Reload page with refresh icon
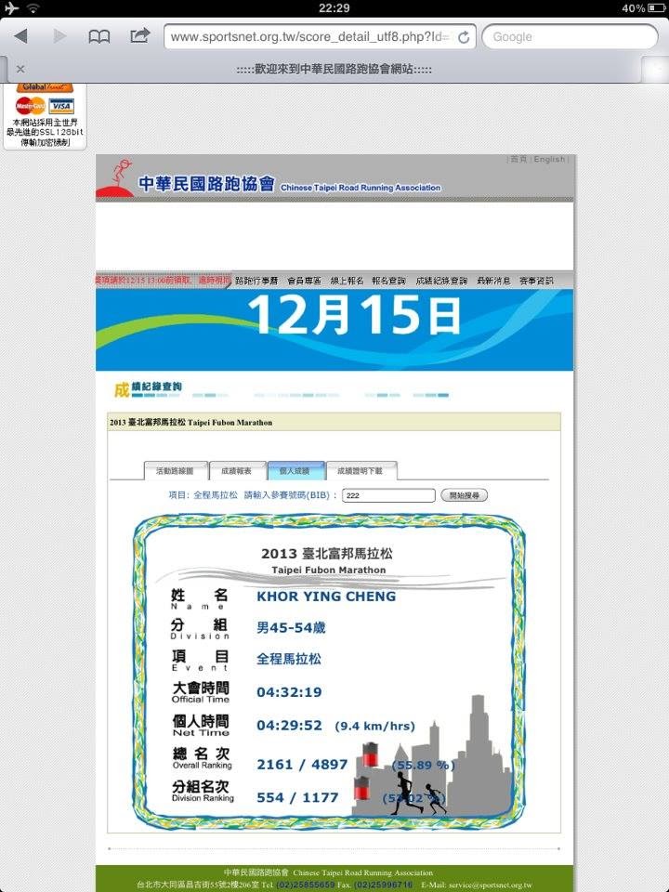The width and height of the screenshot is (669, 892). (x=464, y=37)
